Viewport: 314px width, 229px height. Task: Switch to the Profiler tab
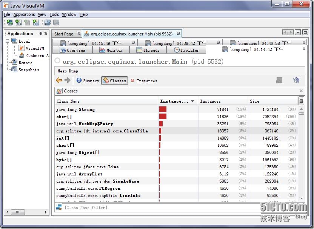[x=186, y=50]
